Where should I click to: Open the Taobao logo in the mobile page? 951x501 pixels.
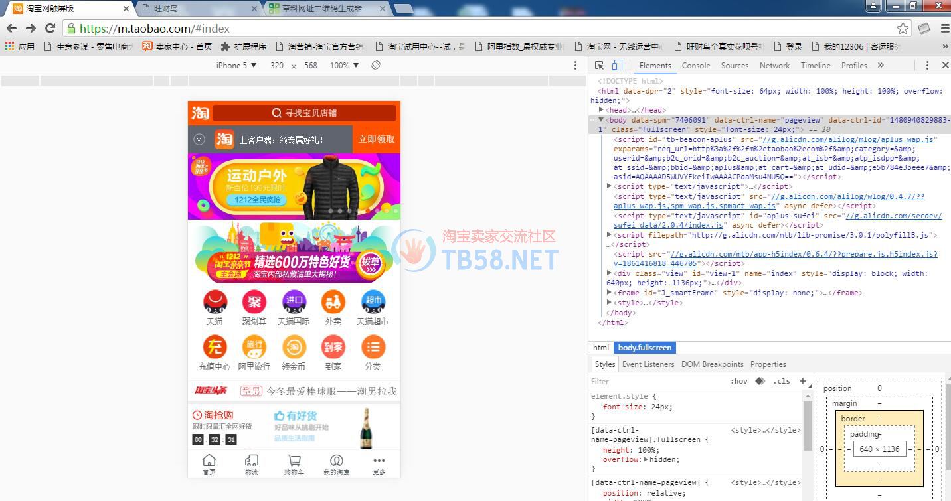(x=200, y=113)
